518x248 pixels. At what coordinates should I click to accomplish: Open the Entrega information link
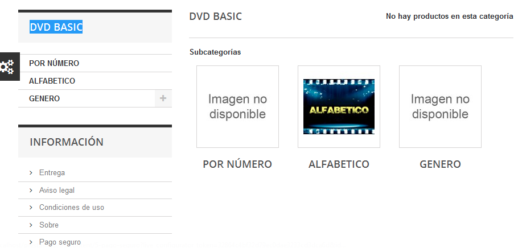[52, 173]
